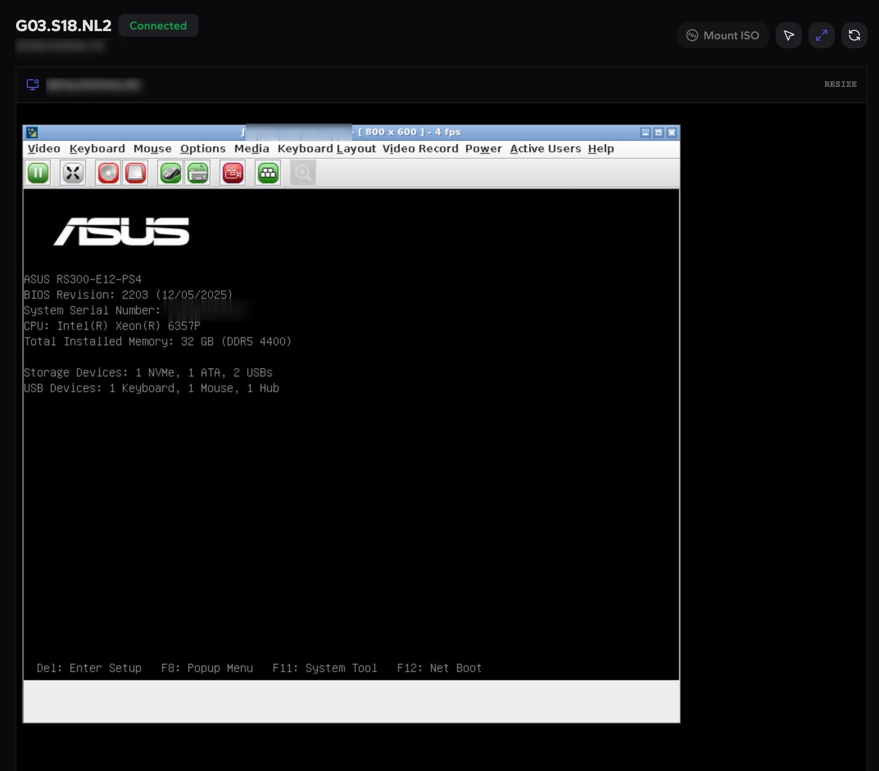Pause the video with the green pause icon
Viewport: 879px width, 771px height.
click(38, 173)
